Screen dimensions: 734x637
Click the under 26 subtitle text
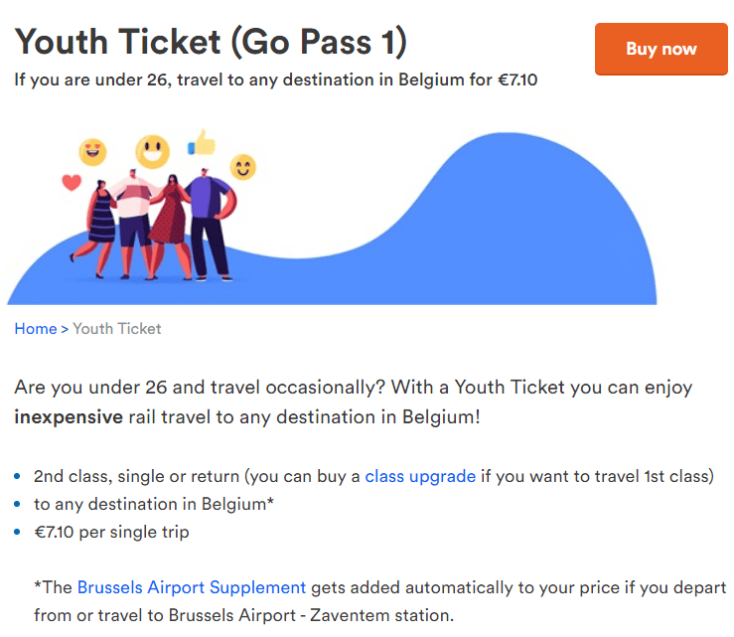pos(276,80)
